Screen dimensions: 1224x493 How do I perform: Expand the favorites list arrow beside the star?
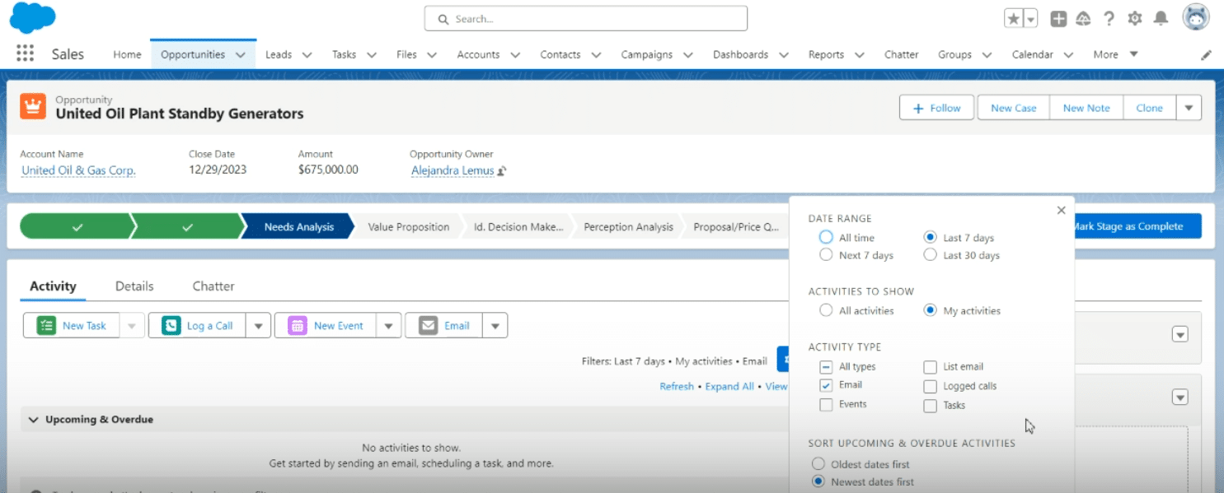point(1030,19)
